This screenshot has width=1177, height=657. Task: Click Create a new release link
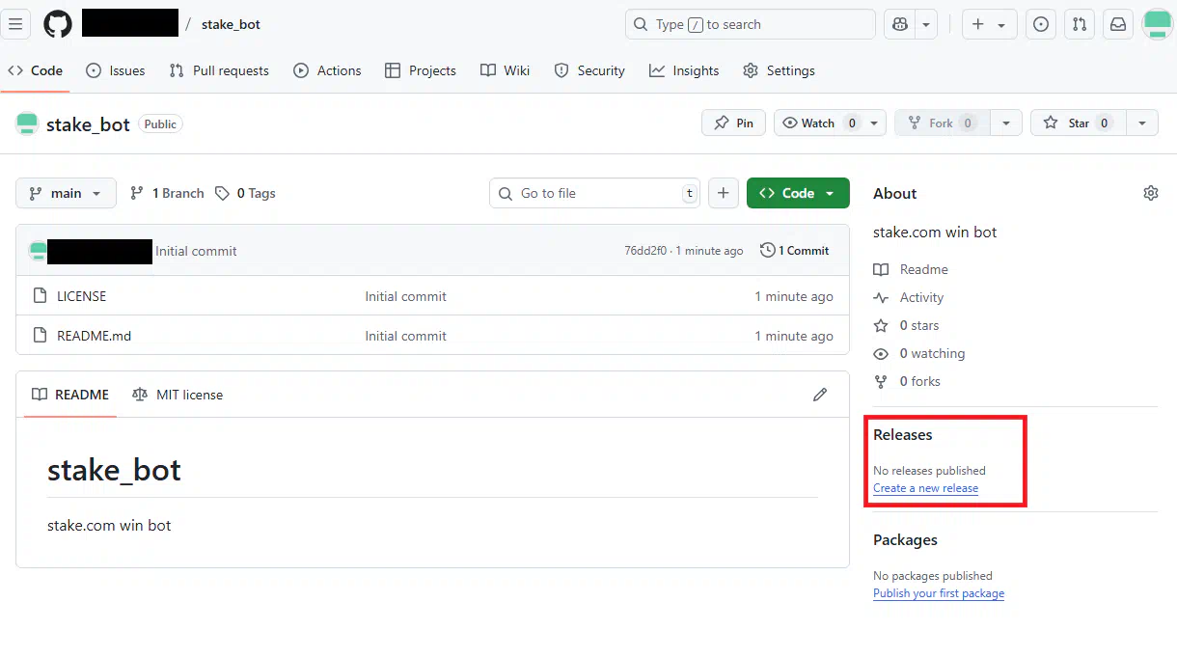pyautogui.click(x=926, y=488)
